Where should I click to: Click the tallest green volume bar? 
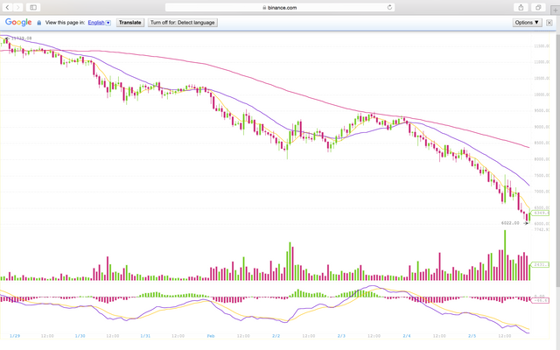(x=505, y=255)
